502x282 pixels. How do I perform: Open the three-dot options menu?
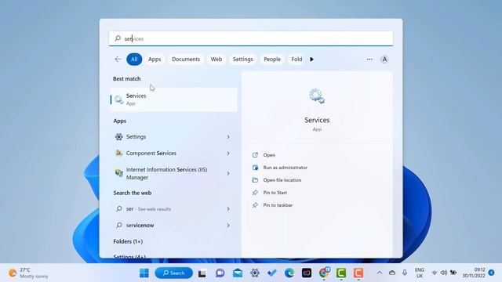click(369, 60)
